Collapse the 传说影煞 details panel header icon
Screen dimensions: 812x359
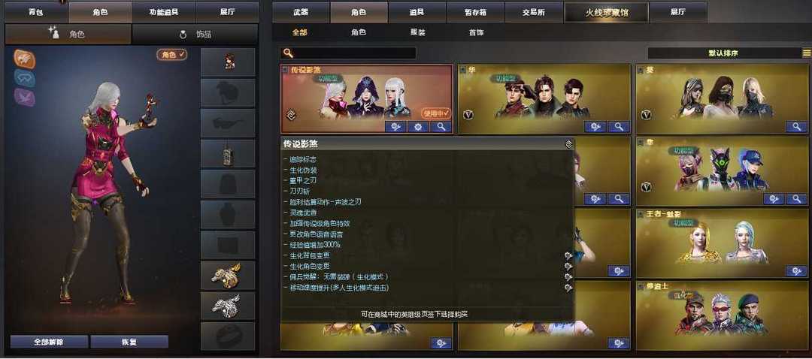click(x=568, y=143)
